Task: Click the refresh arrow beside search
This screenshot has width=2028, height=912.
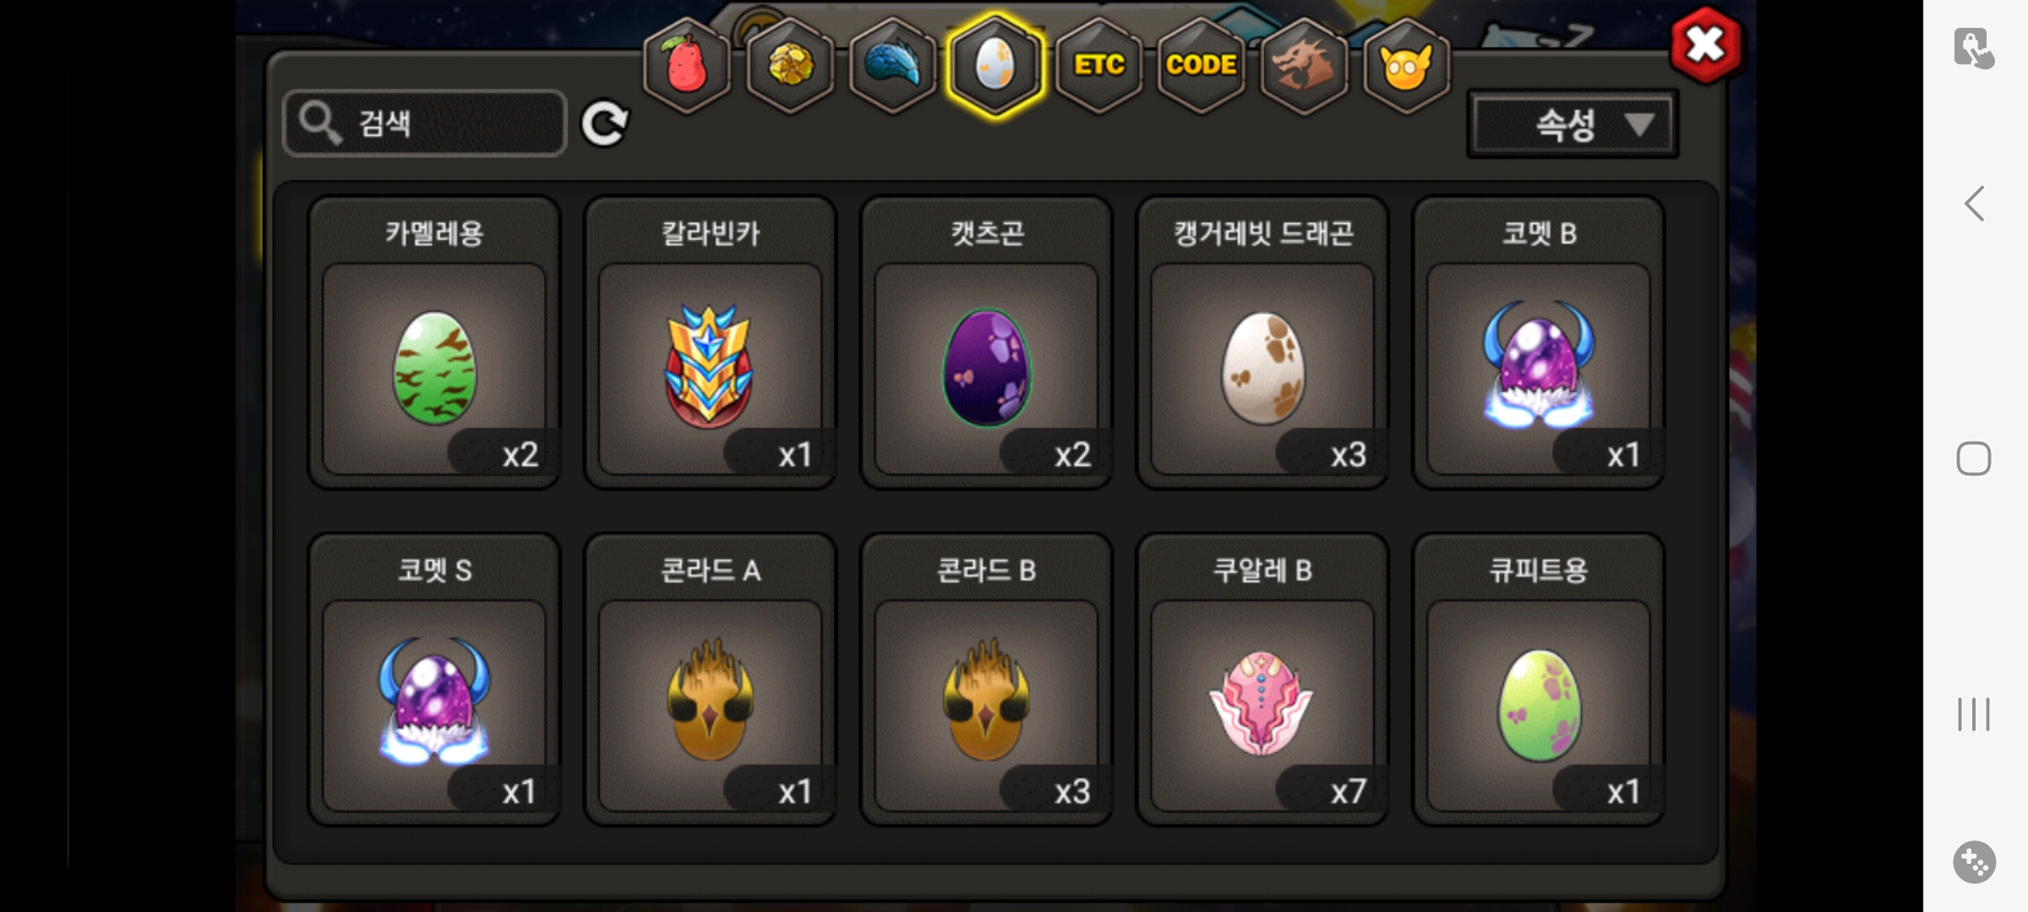Action: click(604, 124)
